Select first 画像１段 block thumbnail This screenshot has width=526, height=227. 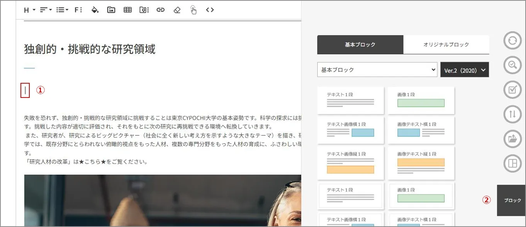tap(421, 100)
